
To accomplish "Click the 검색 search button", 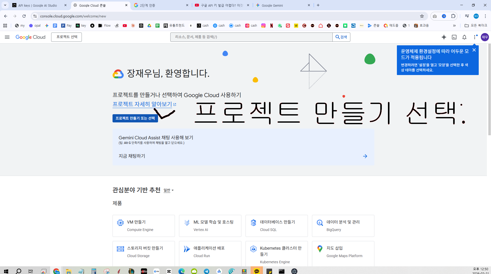I will click(x=341, y=37).
